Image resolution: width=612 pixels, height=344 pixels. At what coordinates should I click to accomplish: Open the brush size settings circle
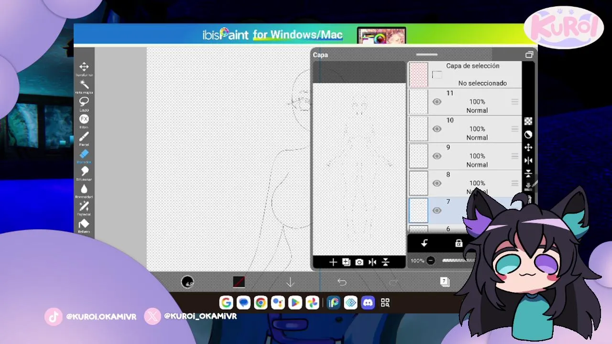pyautogui.click(x=187, y=282)
